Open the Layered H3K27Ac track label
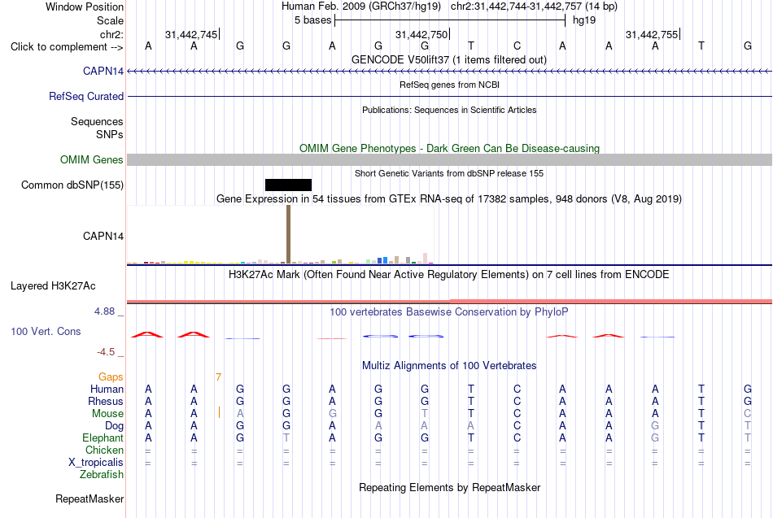This screenshot has width=773, height=518. [x=53, y=286]
